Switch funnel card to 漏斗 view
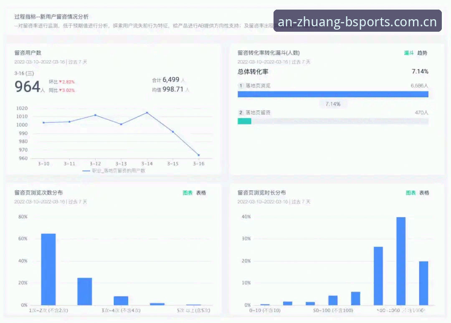This screenshot has height=323, width=451. click(409, 53)
